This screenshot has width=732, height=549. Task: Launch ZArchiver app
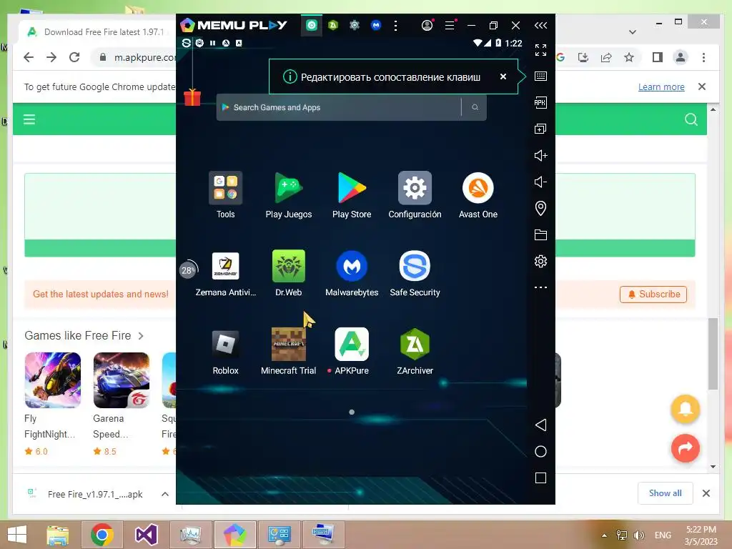pos(415,345)
